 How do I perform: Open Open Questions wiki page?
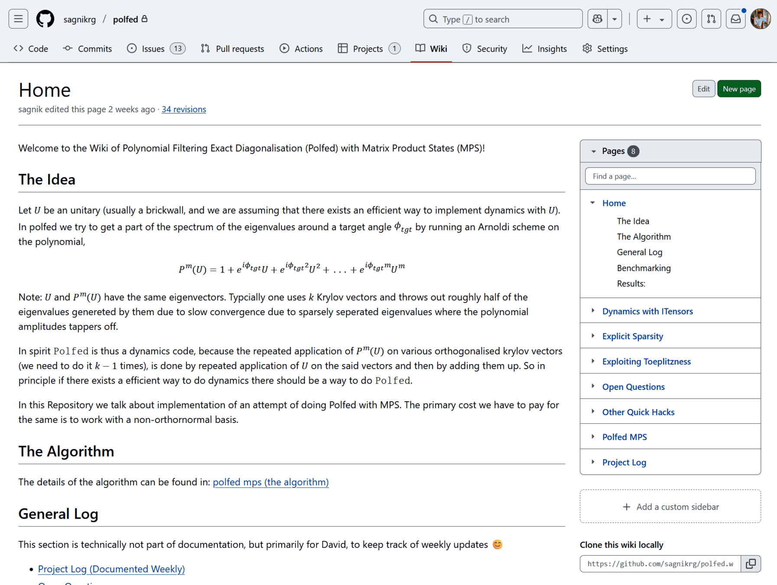[633, 387]
